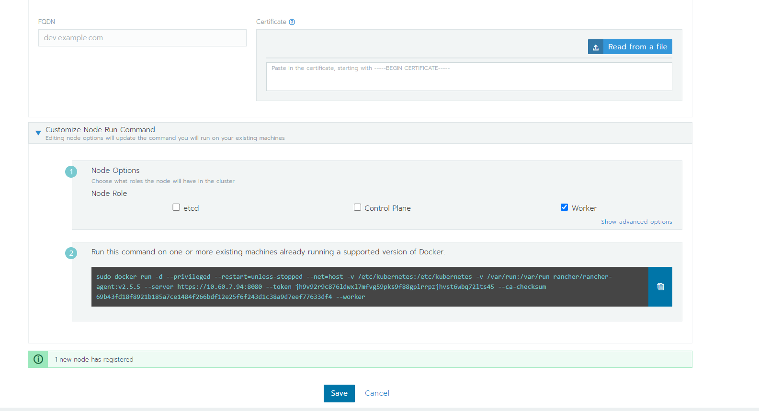Click the 'Editing node options will update' subtitle
Image resolution: width=759 pixels, height=411 pixels.
pyautogui.click(x=165, y=138)
